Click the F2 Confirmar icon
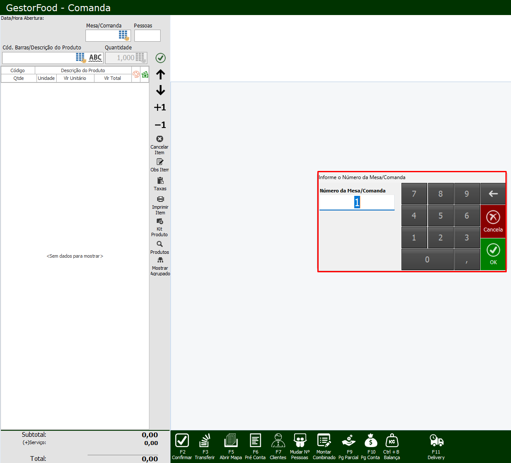The image size is (511, 463). pos(182,441)
